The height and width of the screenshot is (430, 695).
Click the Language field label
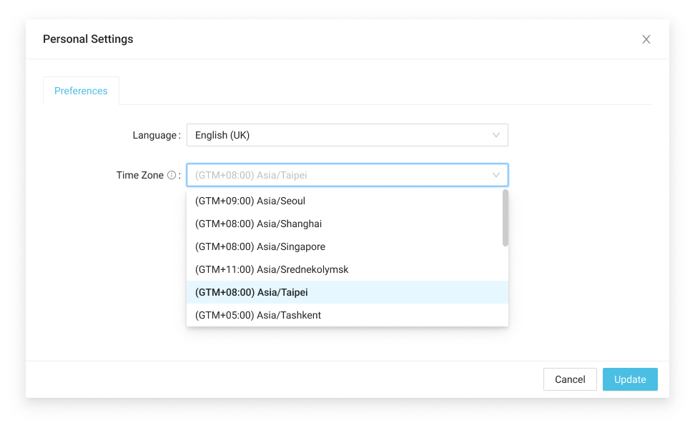[155, 135]
